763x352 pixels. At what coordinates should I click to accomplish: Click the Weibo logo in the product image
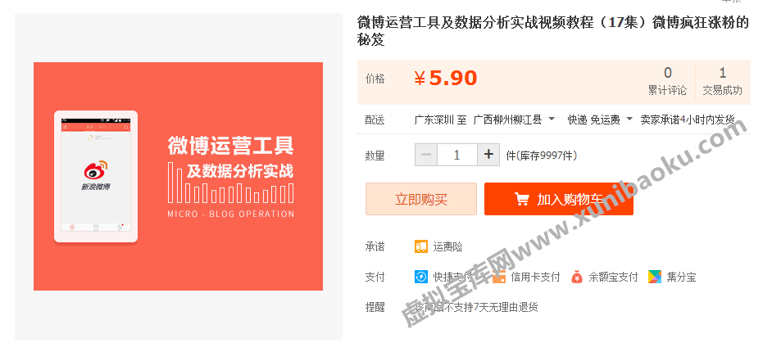click(96, 174)
